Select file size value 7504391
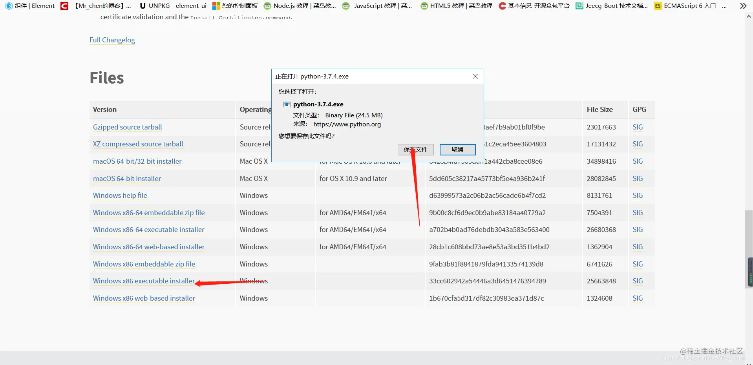Viewport: 753px width, 365px height. coord(599,213)
